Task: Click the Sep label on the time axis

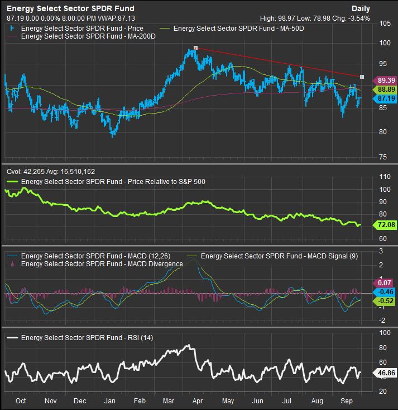Action: [347, 401]
